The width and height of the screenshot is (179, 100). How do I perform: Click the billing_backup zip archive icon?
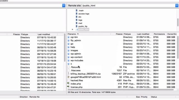click(69, 74)
